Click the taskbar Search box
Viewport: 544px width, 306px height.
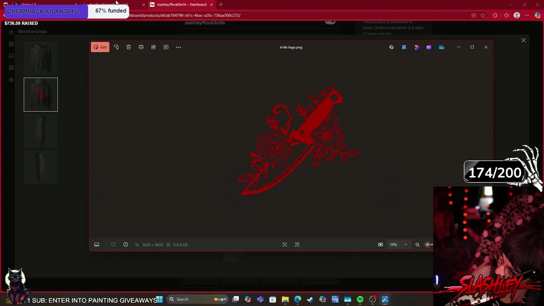pos(198,299)
